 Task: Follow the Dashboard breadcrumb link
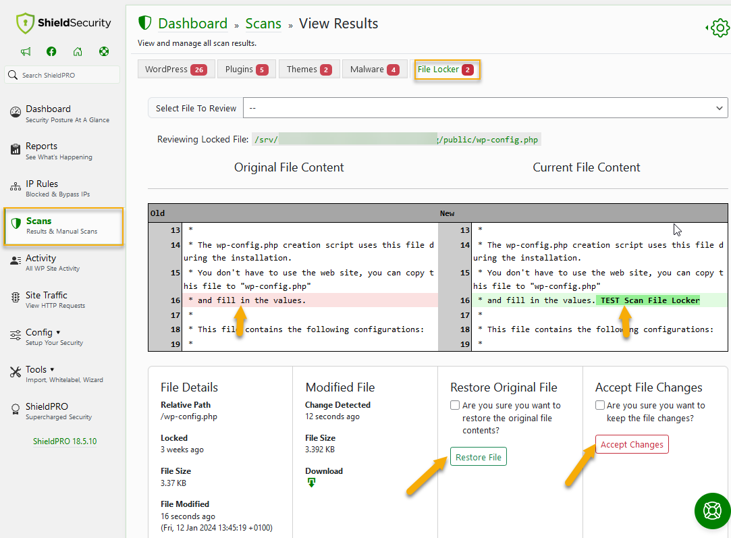click(x=192, y=24)
